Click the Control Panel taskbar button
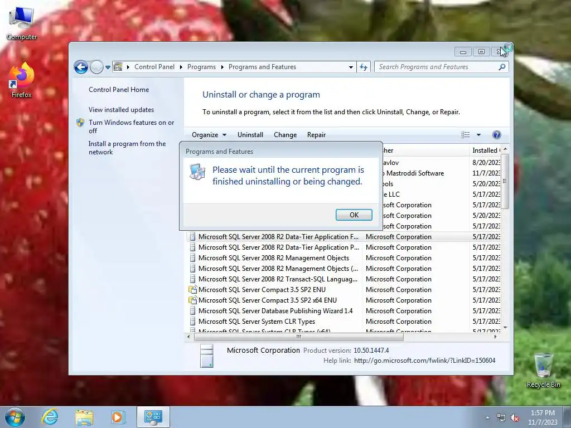The height and width of the screenshot is (428, 571). pos(153,417)
